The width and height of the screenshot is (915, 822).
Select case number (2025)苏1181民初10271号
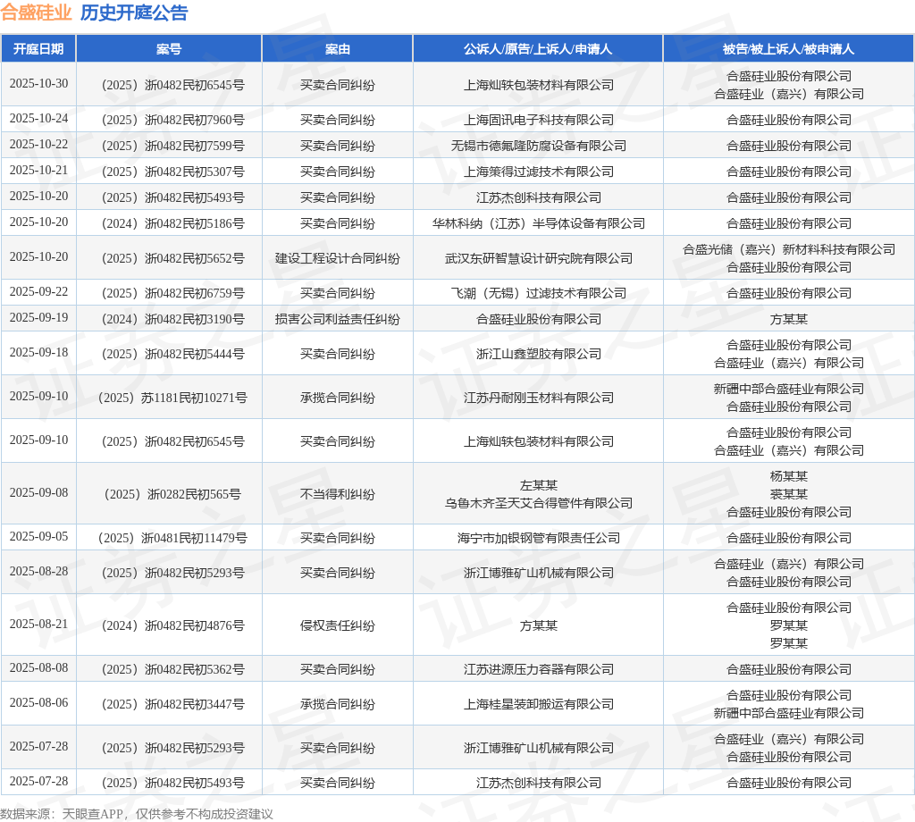[x=172, y=398]
